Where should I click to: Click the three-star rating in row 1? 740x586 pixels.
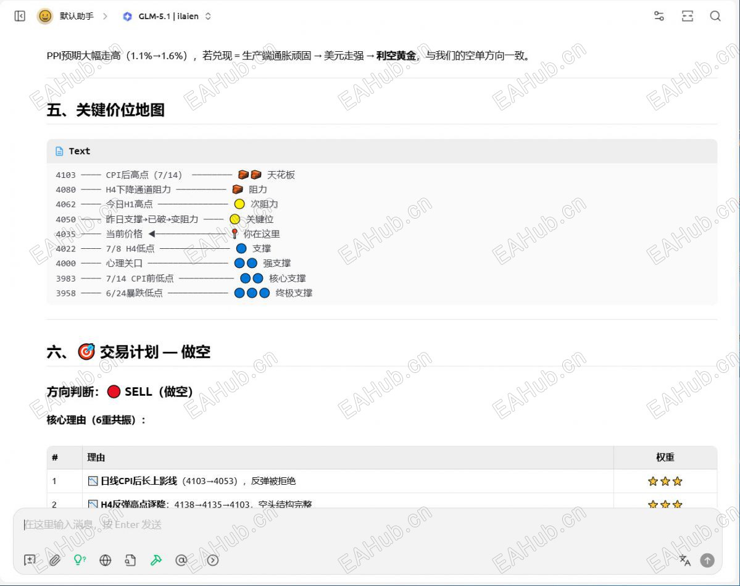(665, 481)
